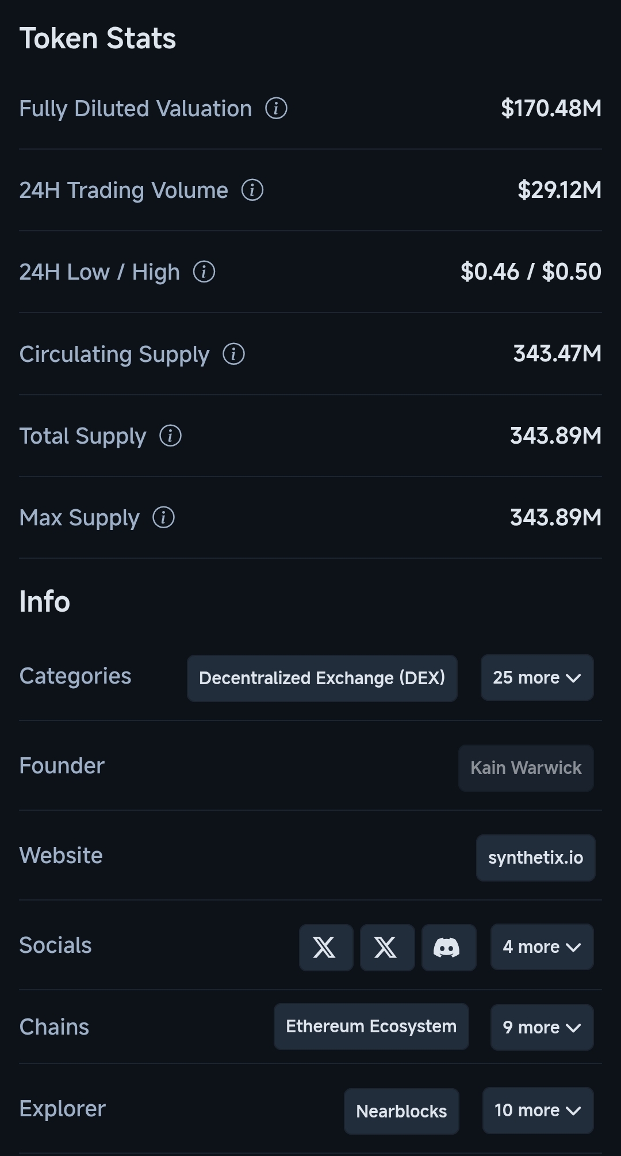
Task: Click info icon next to Fully Diluted Valuation
Action: point(276,108)
